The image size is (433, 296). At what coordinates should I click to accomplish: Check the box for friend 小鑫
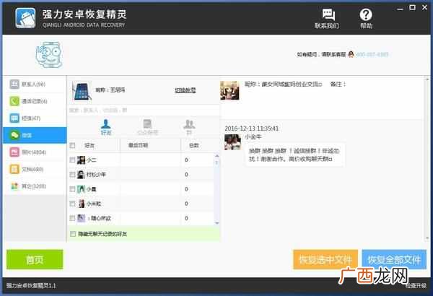click(x=72, y=189)
